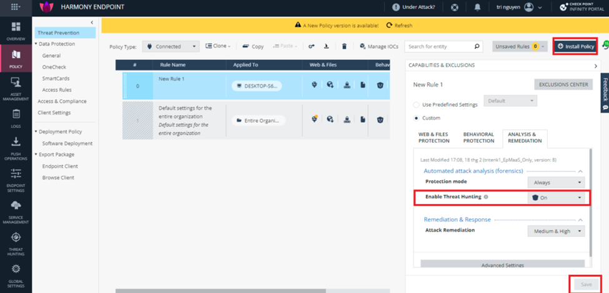The image size is (609, 293).
Task: Click New Rule 1 download protection icon
Action: click(330, 85)
